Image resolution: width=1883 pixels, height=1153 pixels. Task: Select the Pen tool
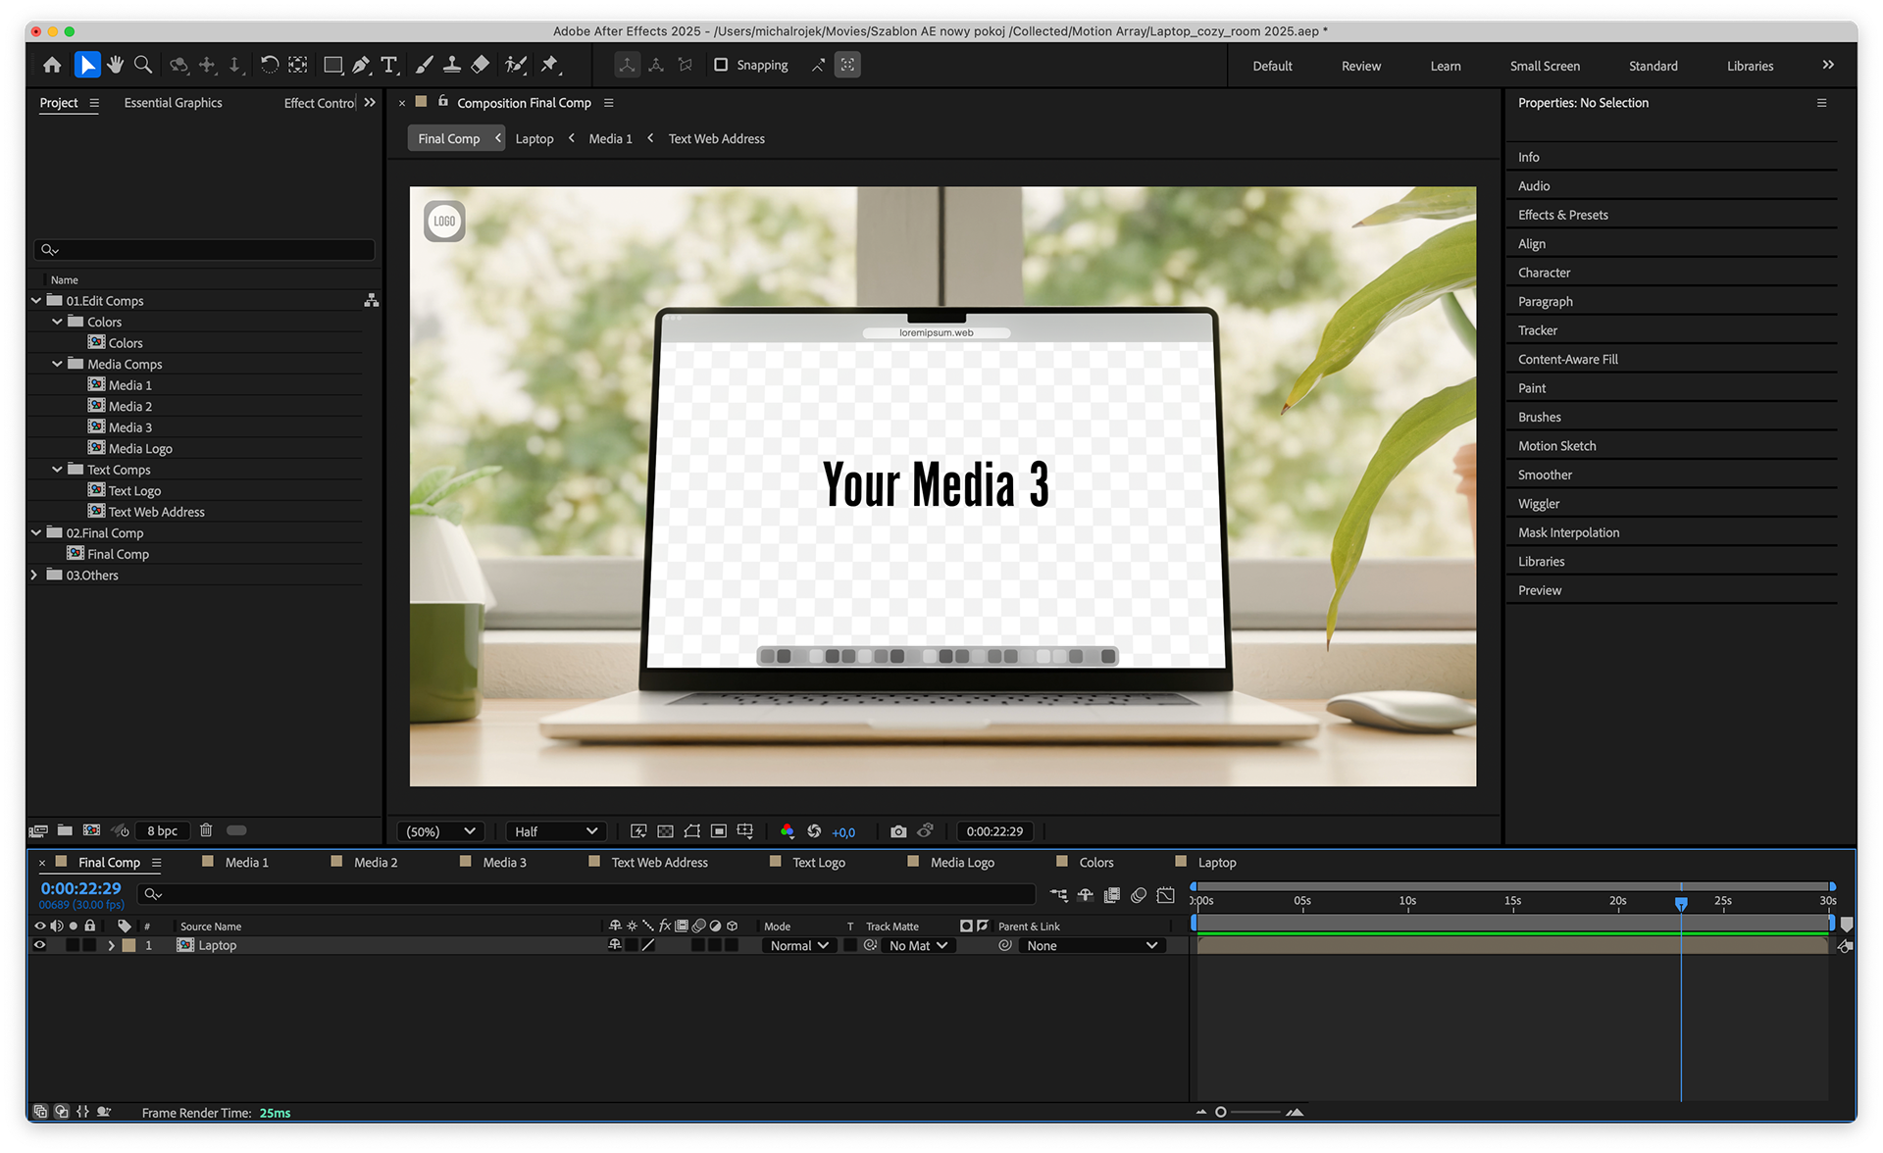361,65
